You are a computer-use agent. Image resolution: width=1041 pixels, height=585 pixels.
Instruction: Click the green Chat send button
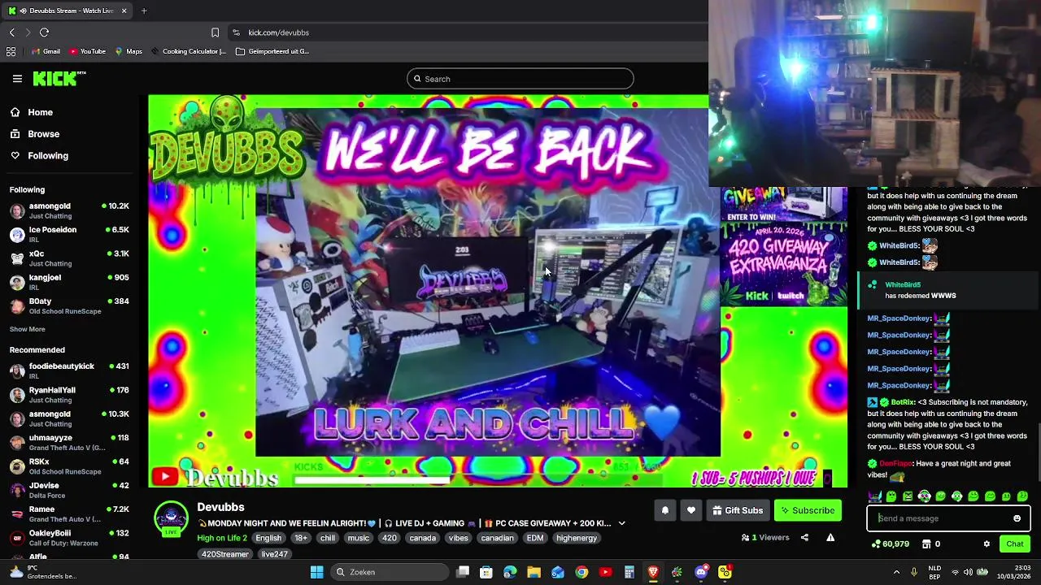pos(1015,544)
